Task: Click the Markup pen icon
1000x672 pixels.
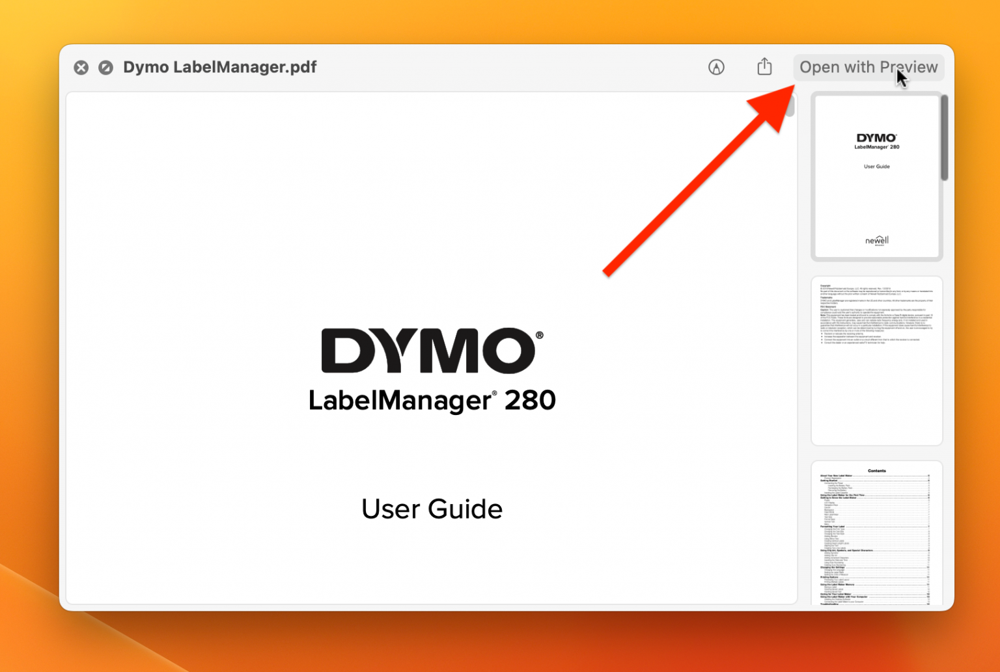Action: click(716, 67)
